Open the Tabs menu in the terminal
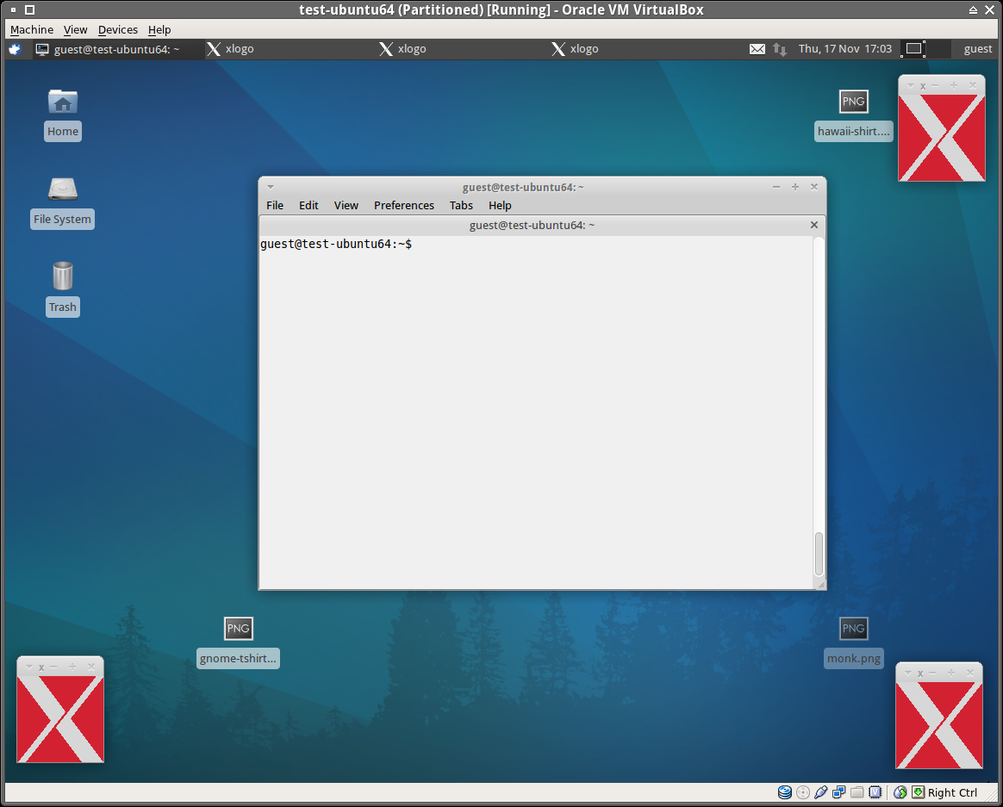This screenshot has width=1003, height=807. (461, 205)
